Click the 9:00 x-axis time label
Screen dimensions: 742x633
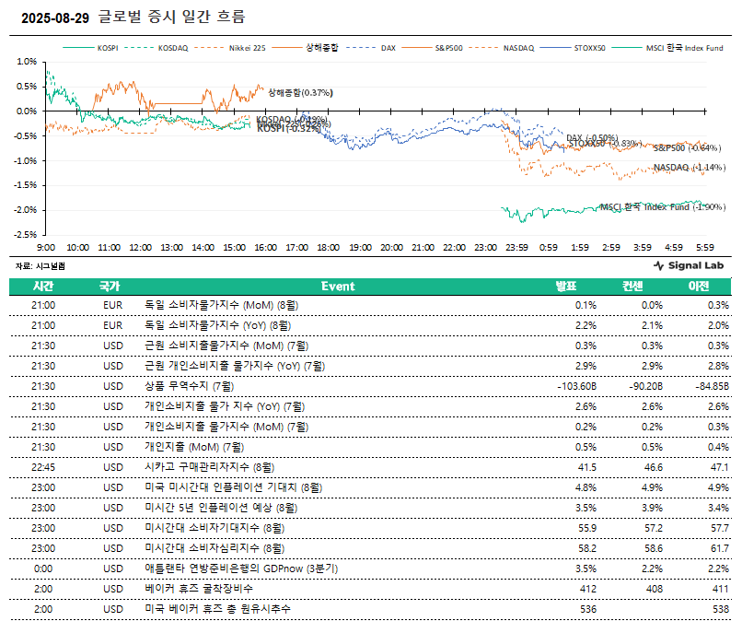pyautogui.click(x=46, y=248)
